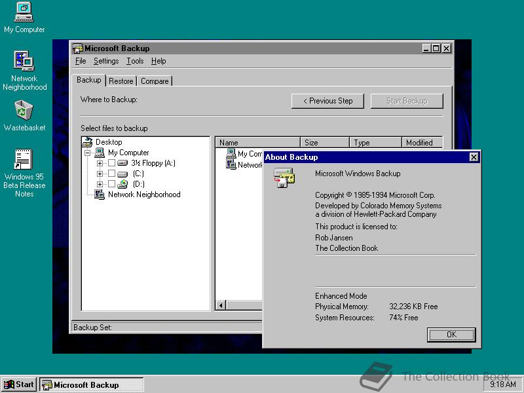This screenshot has height=393, width=524.
Task: Click OK in About Backup dialog
Action: (451, 335)
